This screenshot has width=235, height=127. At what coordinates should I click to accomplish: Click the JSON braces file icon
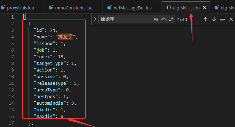click(x=169, y=7)
